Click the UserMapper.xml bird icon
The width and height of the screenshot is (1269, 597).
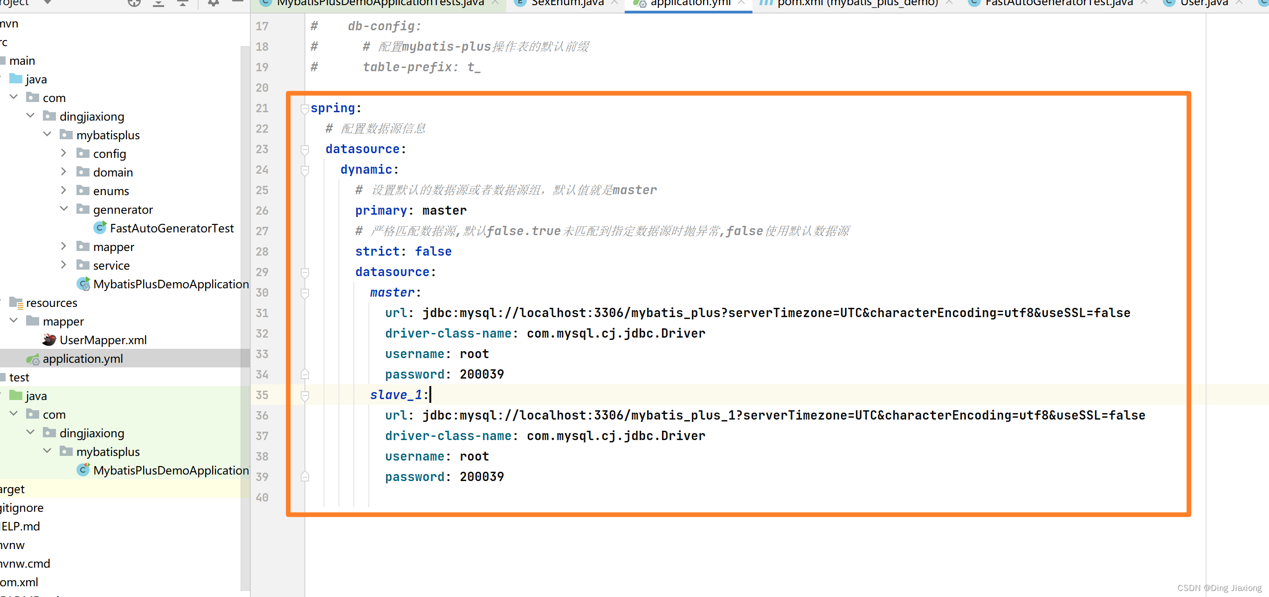tap(49, 339)
